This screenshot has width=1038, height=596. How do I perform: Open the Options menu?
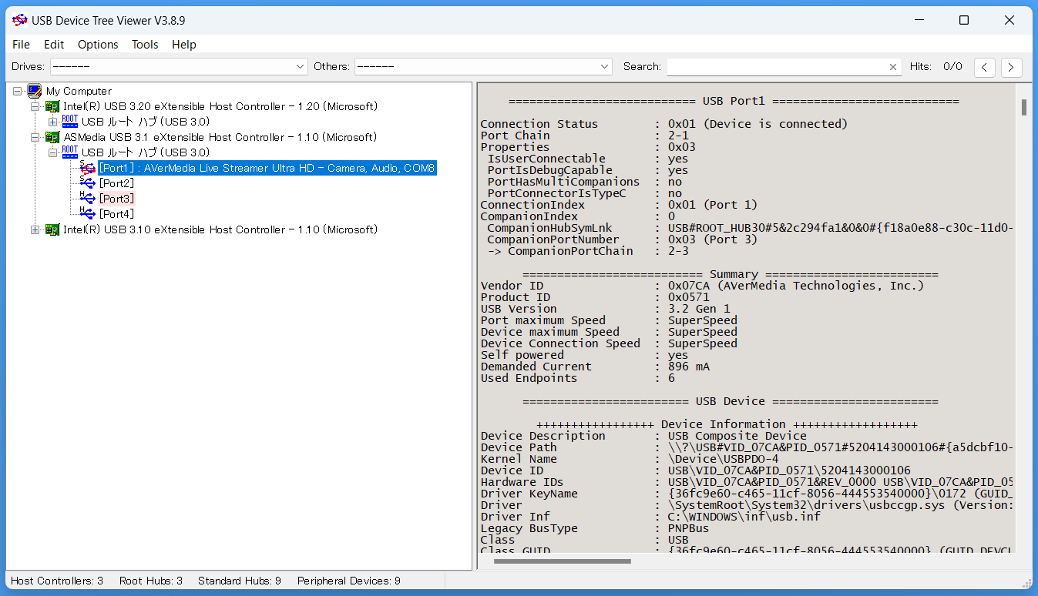98,45
